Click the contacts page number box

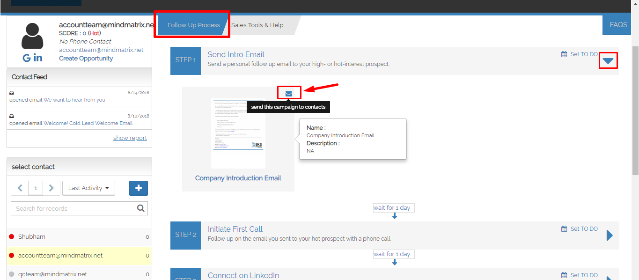tap(36, 188)
